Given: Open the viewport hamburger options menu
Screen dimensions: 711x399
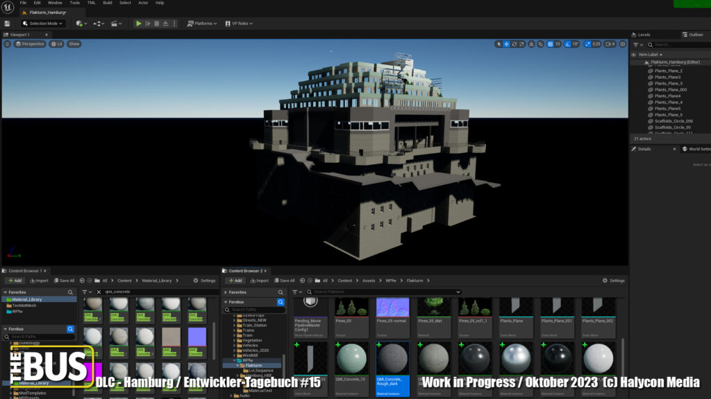Looking at the screenshot, I should pos(8,44).
